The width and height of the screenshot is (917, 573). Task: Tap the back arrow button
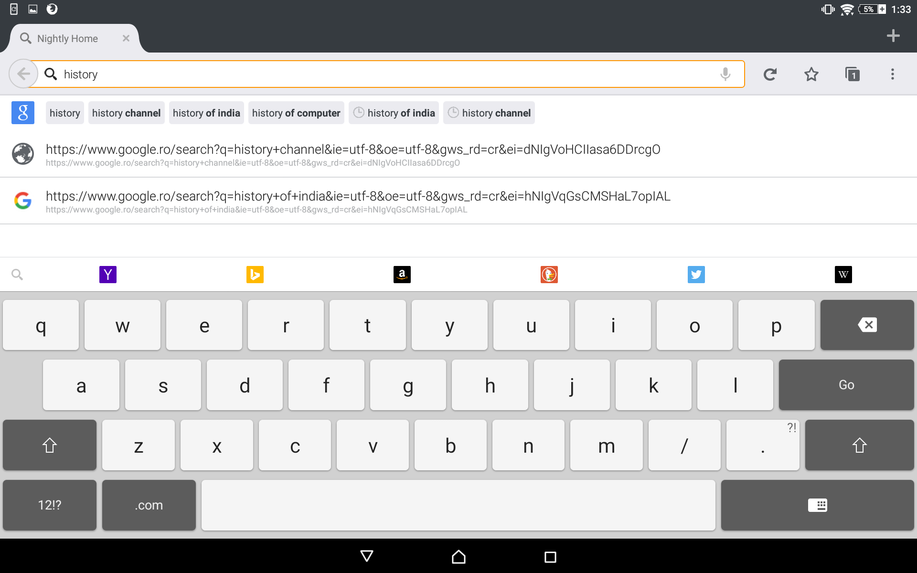coord(23,74)
